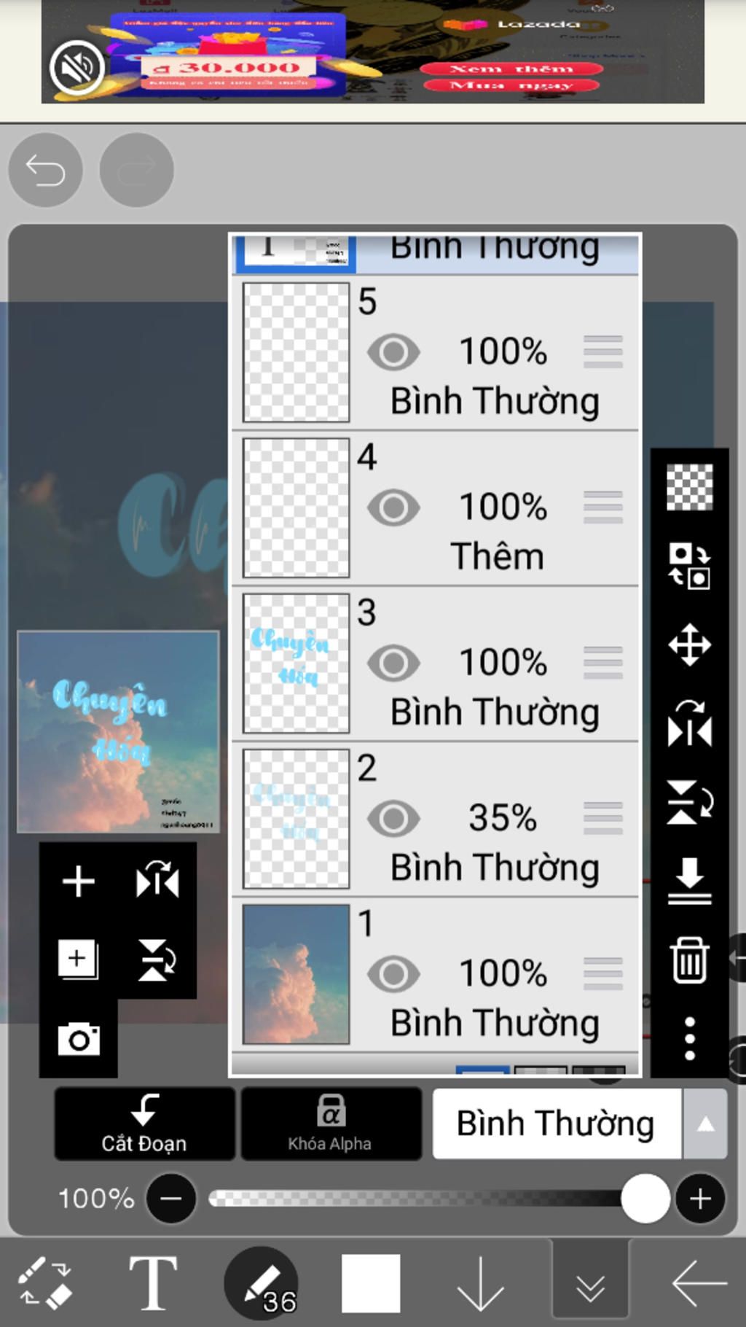This screenshot has width=746, height=1327.
Task: Toggle visibility eye of layer 1
Action: (x=393, y=974)
